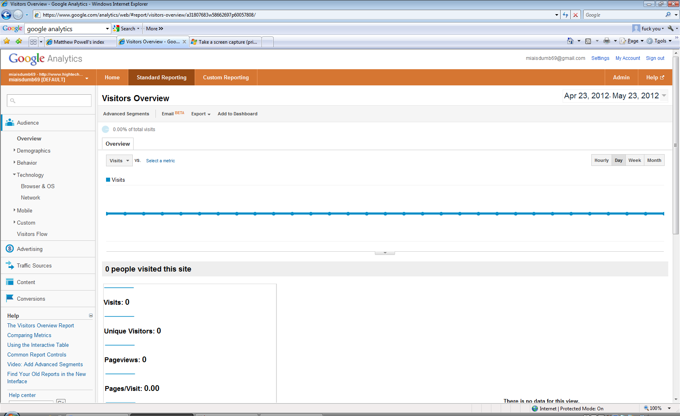The width and height of the screenshot is (680, 416).
Task: Click the Audience people icon in sidebar
Action: [x=10, y=123]
